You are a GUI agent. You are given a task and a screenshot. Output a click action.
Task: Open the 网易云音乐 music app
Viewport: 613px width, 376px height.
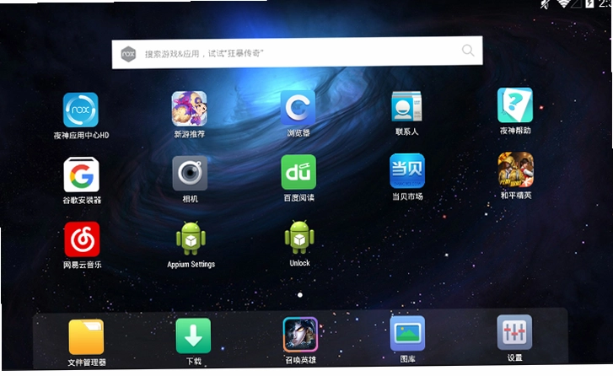point(82,239)
